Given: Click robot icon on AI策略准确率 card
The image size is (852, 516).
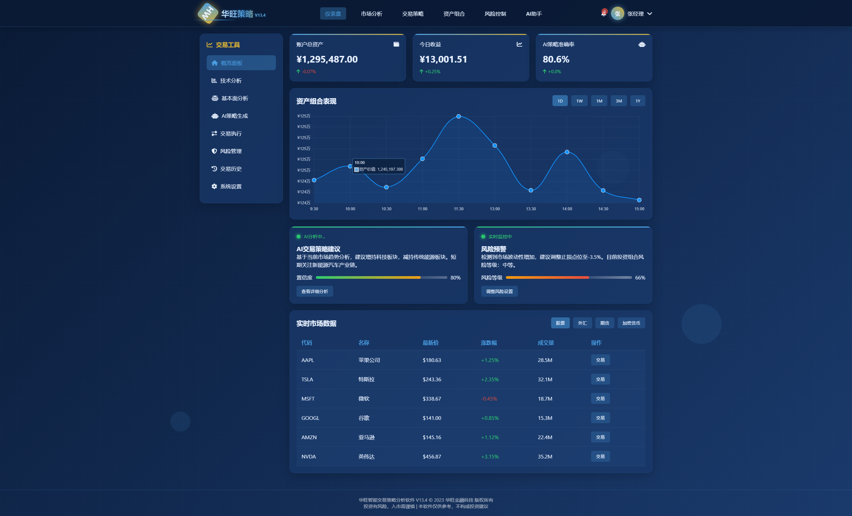Looking at the screenshot, I should [x=642, y=44].
